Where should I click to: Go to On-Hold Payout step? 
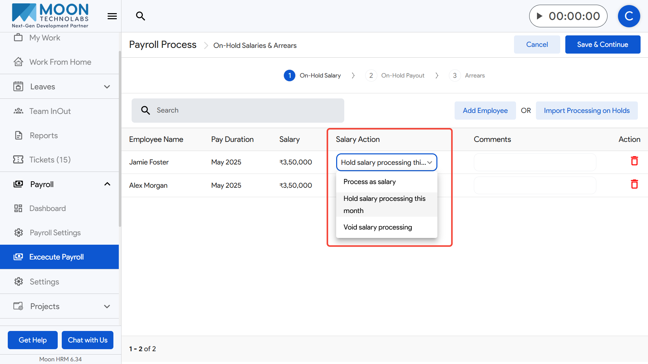402,75
